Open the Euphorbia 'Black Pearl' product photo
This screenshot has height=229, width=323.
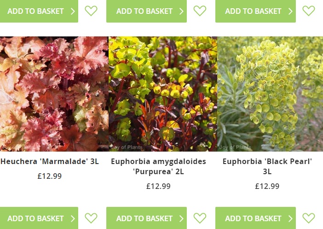270,94
